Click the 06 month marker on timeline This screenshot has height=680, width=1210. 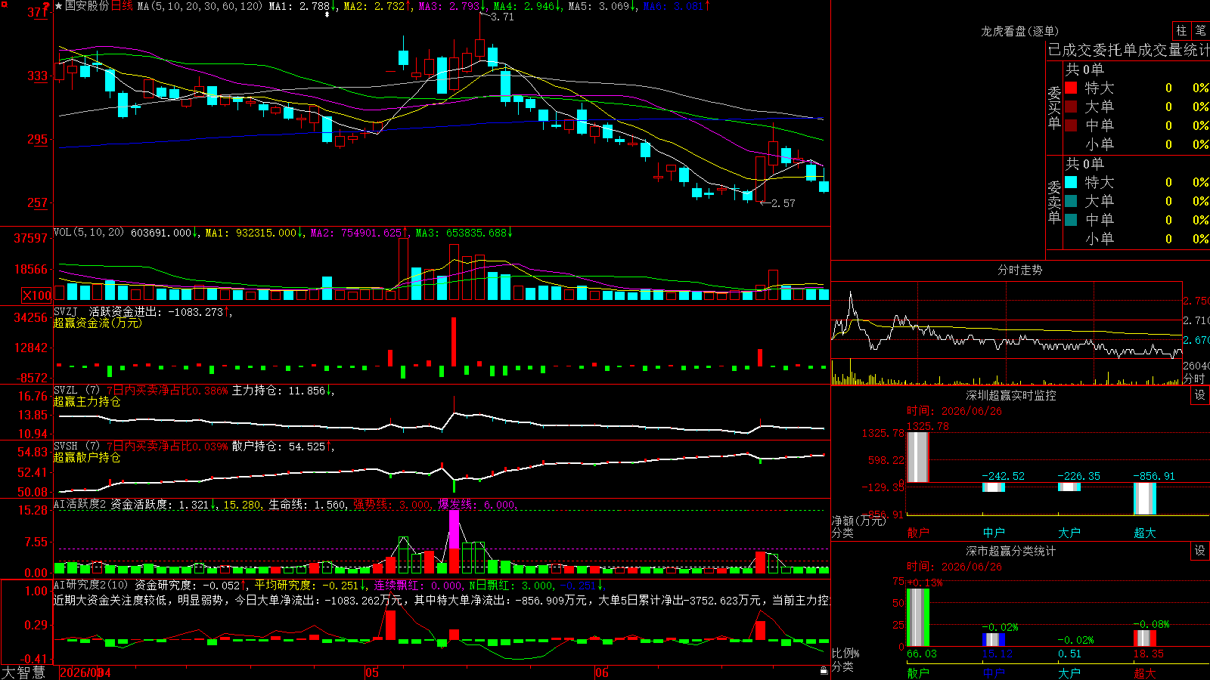(601, 672)
